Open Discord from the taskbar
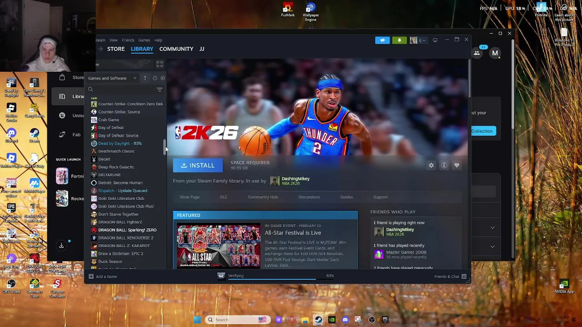The width and height of the screenshot is (582, 327). (345, 320)
